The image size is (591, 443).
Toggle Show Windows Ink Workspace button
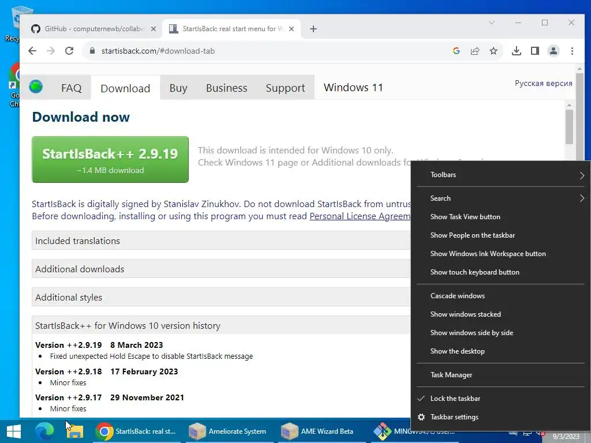(x=500, y=254)
